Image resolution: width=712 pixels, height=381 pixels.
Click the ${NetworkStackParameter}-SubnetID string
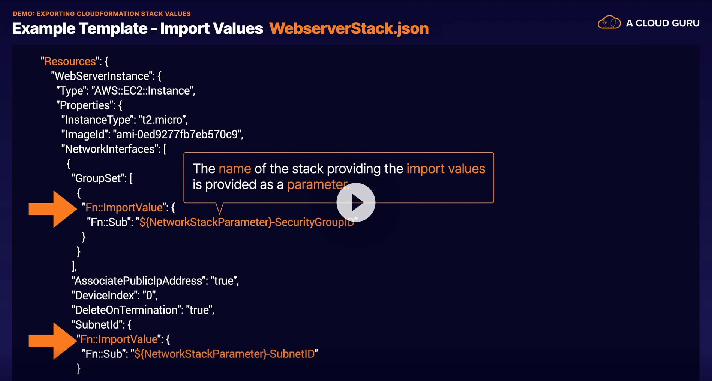click(x=224, y=354)
